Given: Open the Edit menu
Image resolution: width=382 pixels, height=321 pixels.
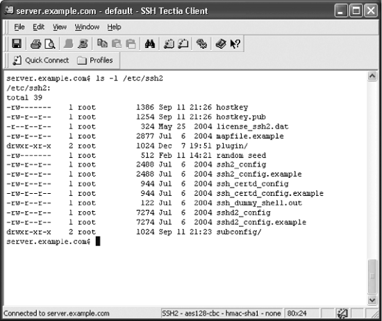Looking at the screenshot, I should coord(38,27).
